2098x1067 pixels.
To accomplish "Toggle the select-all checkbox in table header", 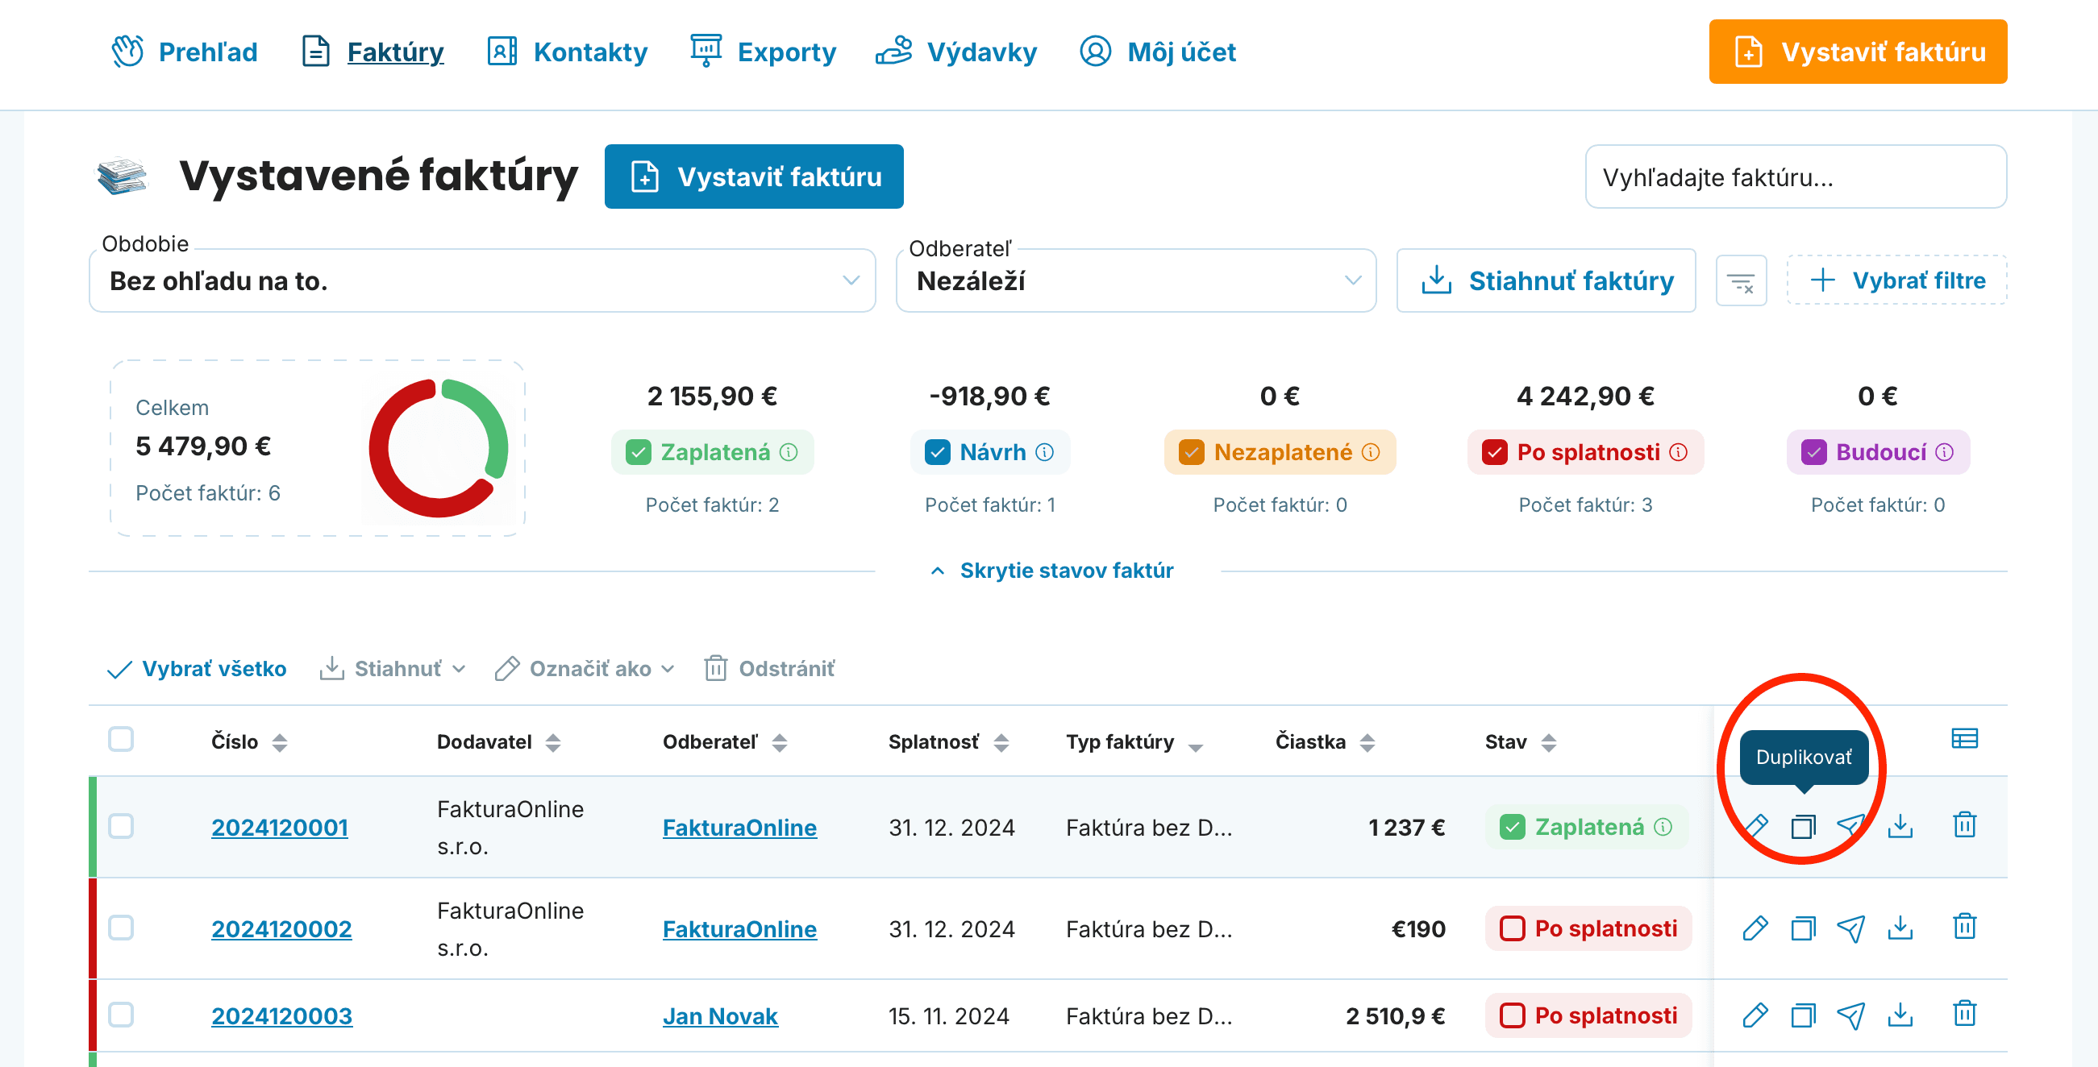I will 120,740.
